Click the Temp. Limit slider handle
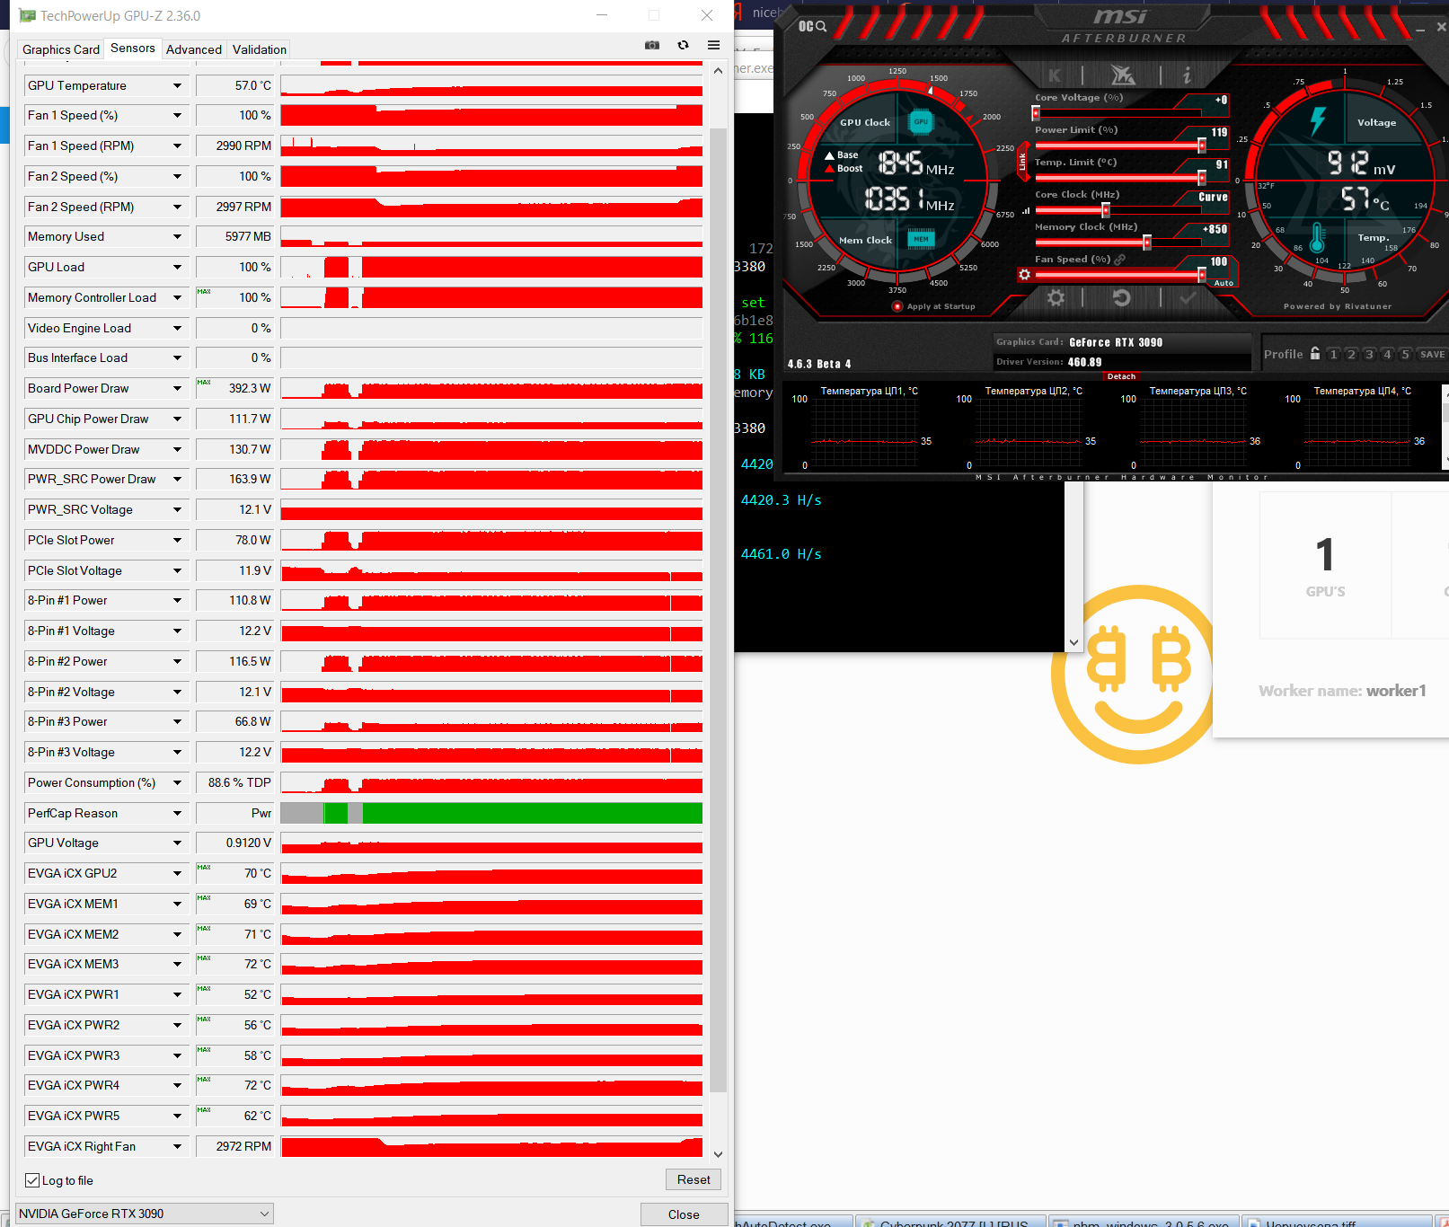Screen dimensions: 1449x1227 pyautogui.click(x=1202, y=178)
